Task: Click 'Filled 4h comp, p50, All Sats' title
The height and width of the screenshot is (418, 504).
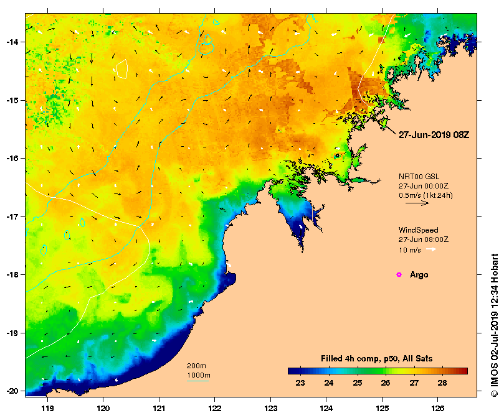Action: tap(377, 359)
